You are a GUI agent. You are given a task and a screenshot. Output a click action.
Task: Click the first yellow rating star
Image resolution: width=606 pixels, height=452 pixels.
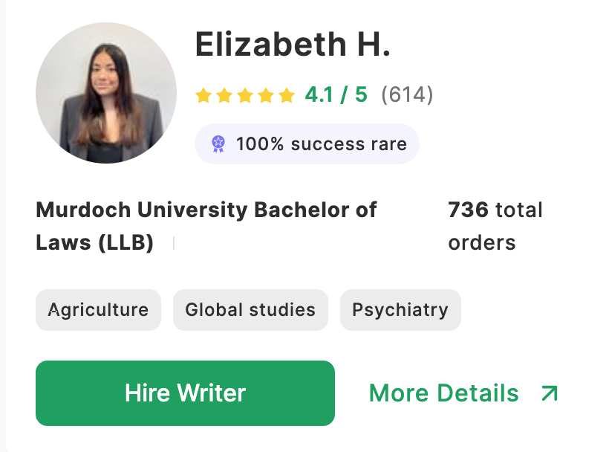click(x=203, y=95)
